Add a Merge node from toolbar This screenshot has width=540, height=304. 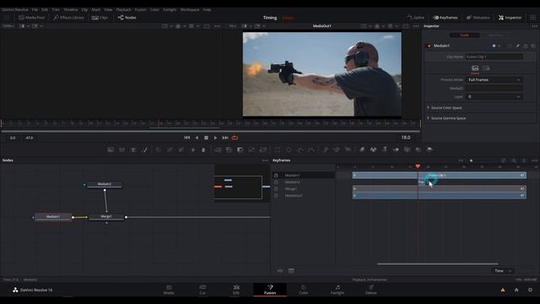click(218, 149)
